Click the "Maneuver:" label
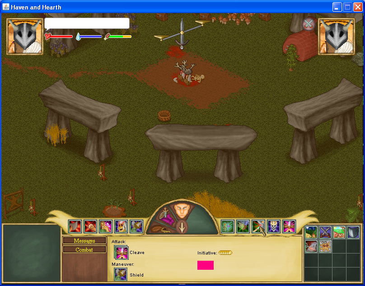 [123, 264]
